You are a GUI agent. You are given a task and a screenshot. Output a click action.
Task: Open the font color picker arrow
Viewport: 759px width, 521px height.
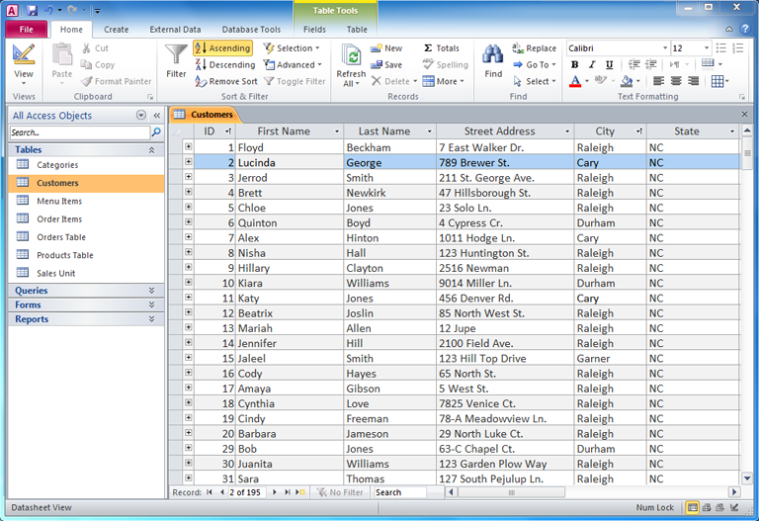pyautogui.click(x=587, y=82)
